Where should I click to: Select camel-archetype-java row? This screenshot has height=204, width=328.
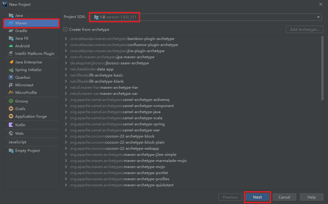(x=192, y=112)
